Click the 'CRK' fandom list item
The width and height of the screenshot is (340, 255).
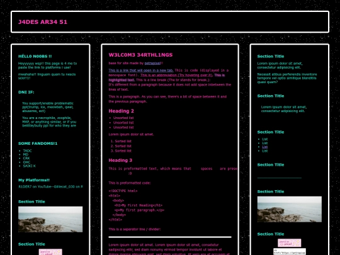[x=26, y=158]
